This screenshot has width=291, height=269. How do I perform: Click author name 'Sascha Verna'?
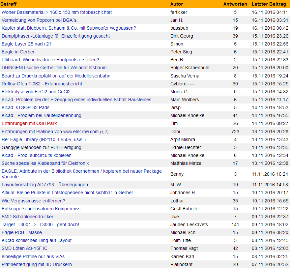point(185,76)
